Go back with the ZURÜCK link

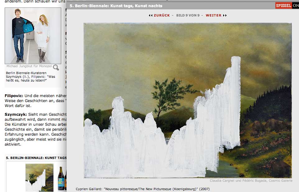click(162, 15)
